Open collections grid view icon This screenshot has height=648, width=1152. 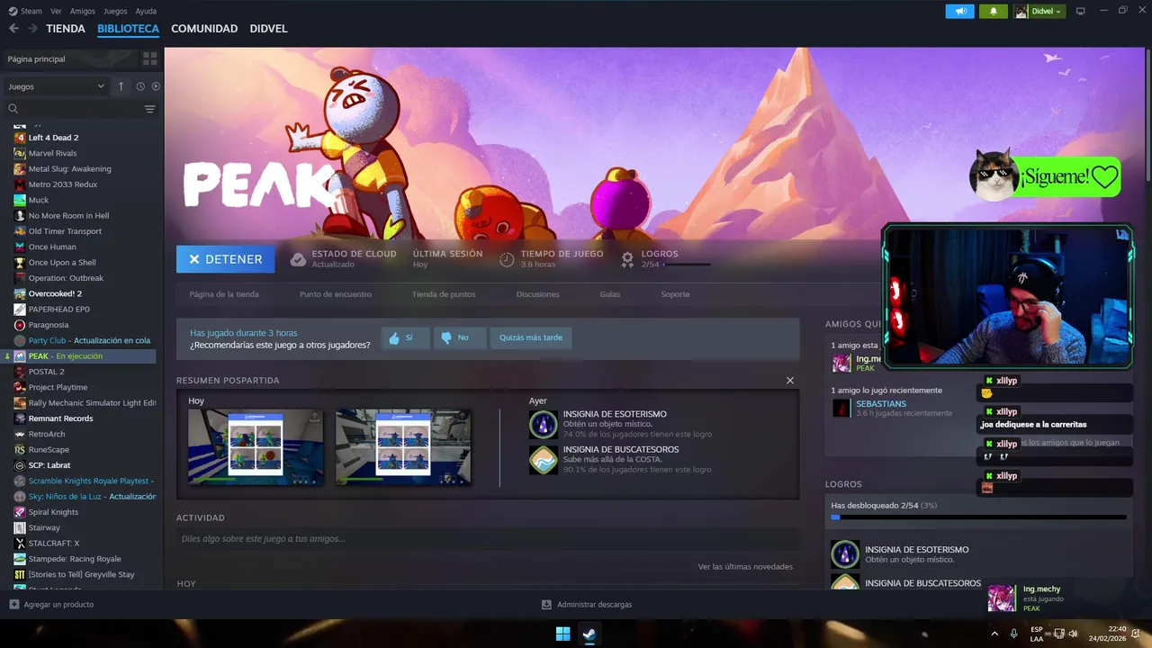149,58
